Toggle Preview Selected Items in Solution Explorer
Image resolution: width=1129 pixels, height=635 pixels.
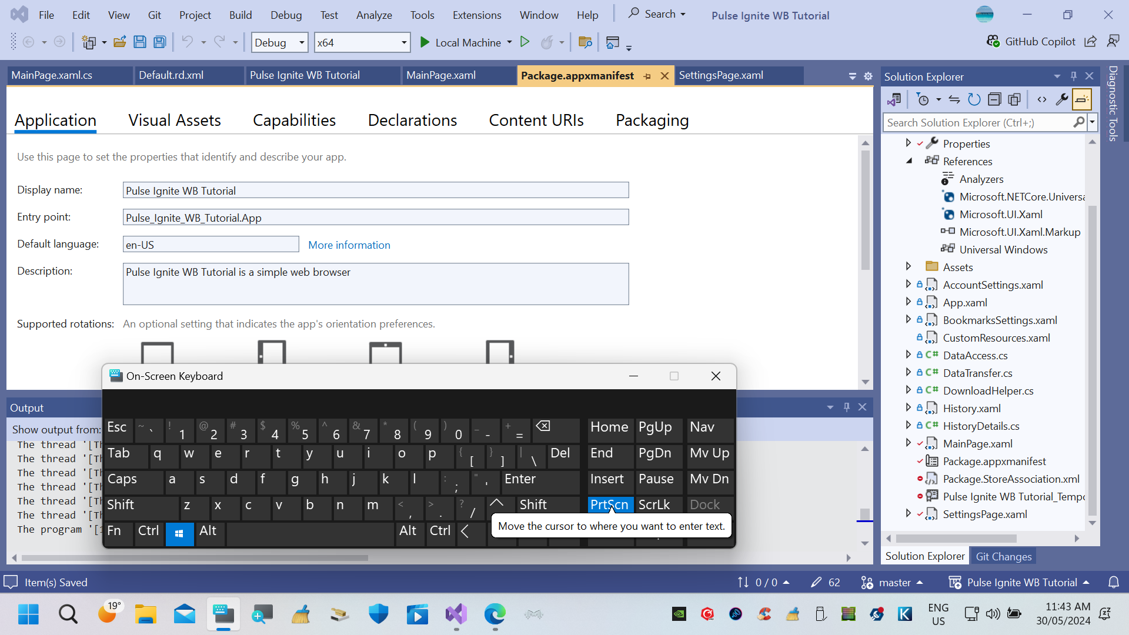[1082, 100]
